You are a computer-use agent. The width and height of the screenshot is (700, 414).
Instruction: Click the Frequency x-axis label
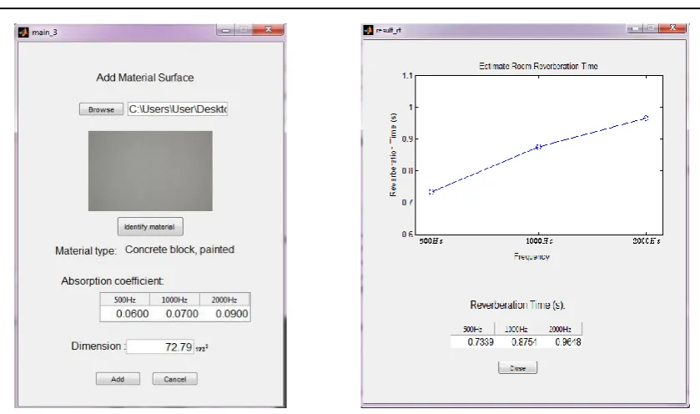tap(531, 256)
